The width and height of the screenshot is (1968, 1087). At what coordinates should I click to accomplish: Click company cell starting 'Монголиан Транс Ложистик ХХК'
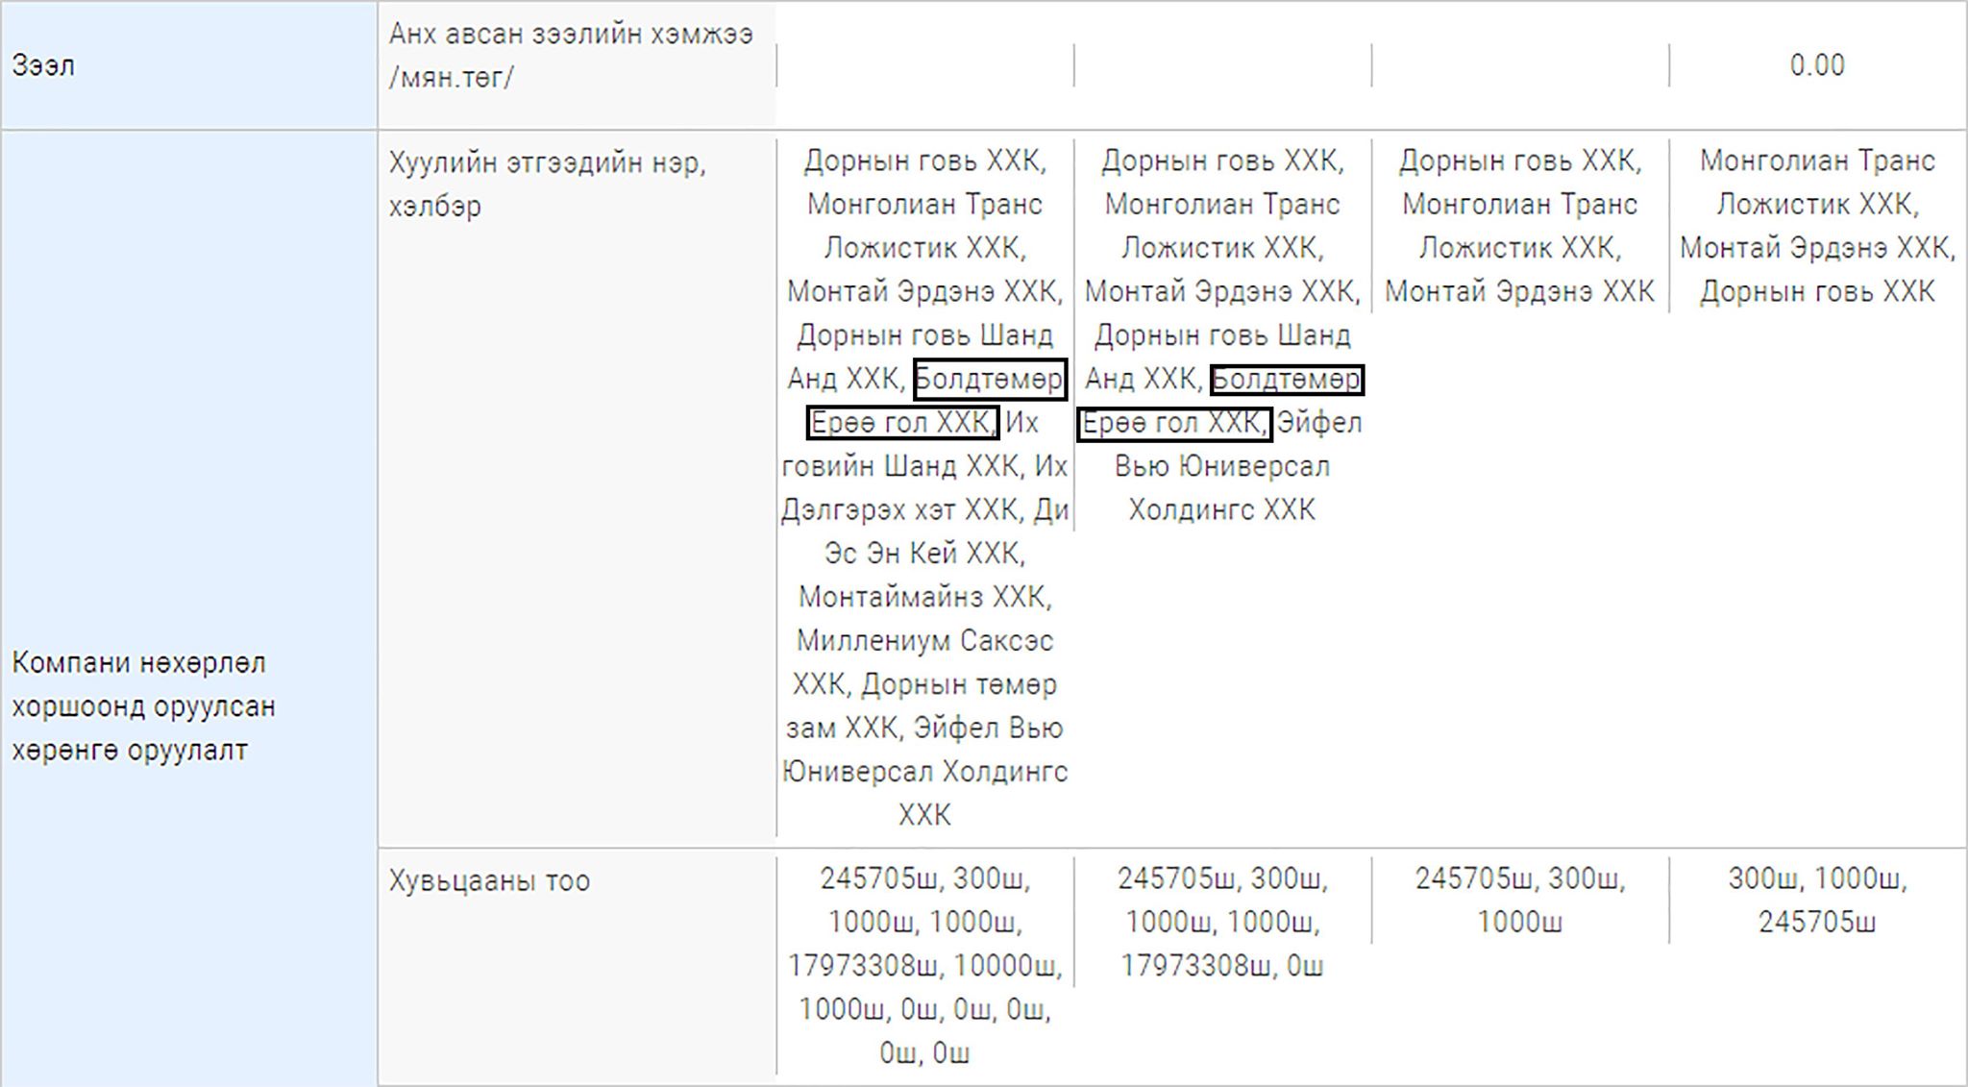(1816, 226)
